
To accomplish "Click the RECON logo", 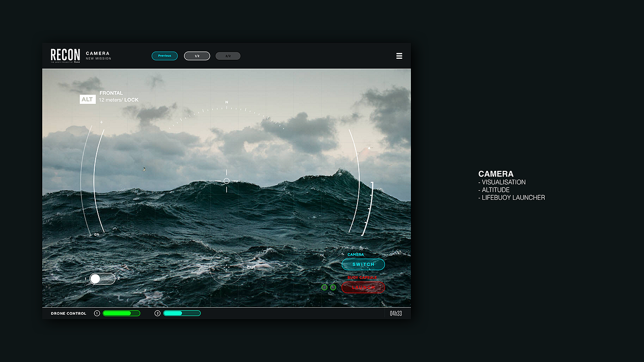I will pyautogui.click(x=65, y=55).
